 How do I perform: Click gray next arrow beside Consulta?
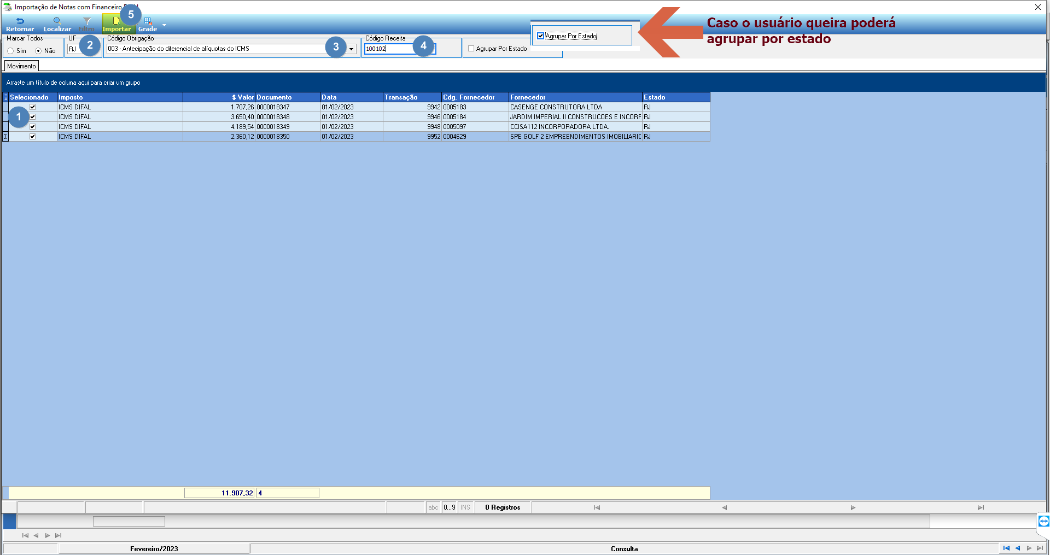click(x=1029, y=548)
